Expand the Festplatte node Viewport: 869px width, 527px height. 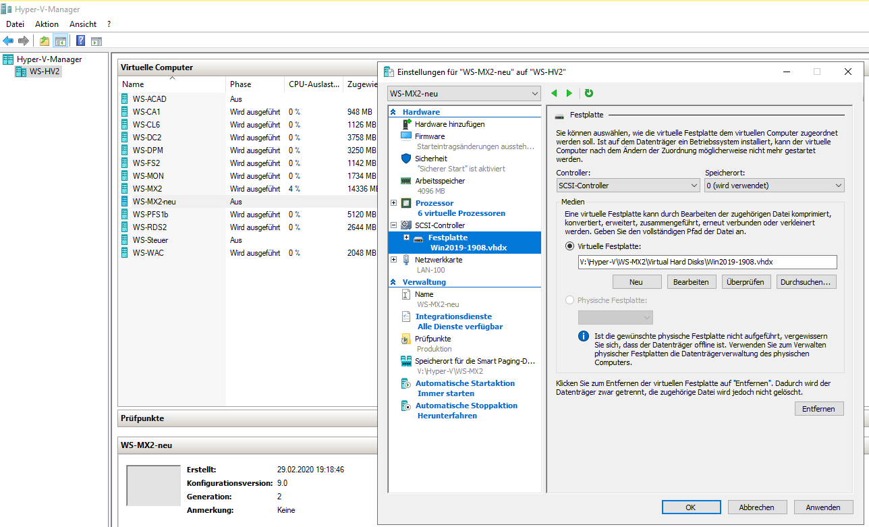point(406,238)
